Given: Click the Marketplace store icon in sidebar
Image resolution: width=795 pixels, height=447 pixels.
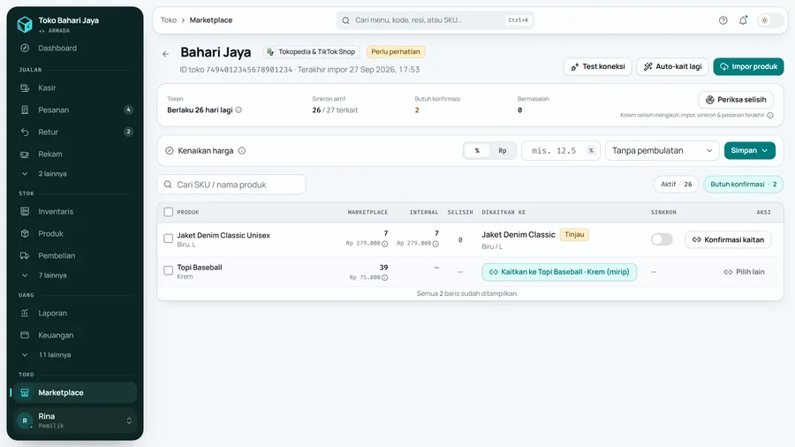Looking at the screenshot, I should click(25, 393).
